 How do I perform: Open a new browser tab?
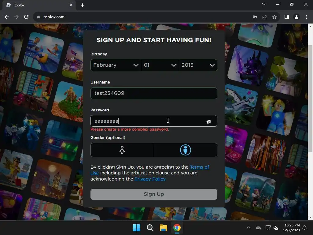[x=83, y=5]
